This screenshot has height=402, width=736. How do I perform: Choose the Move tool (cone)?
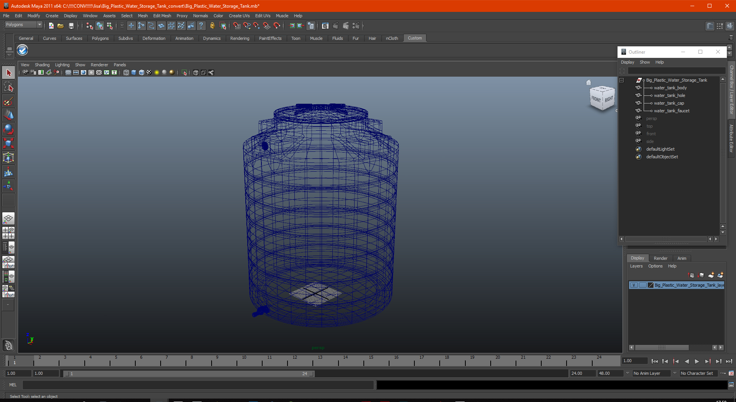[x=8, y=115]
